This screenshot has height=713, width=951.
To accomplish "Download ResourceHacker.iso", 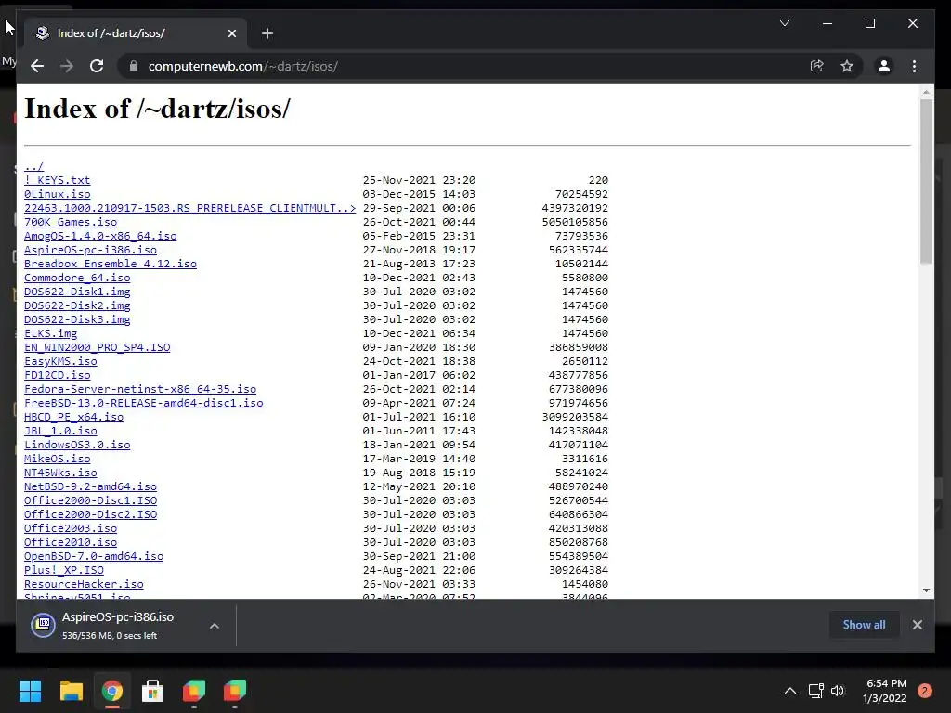I will pyautogui.click(x=84, y=585).
